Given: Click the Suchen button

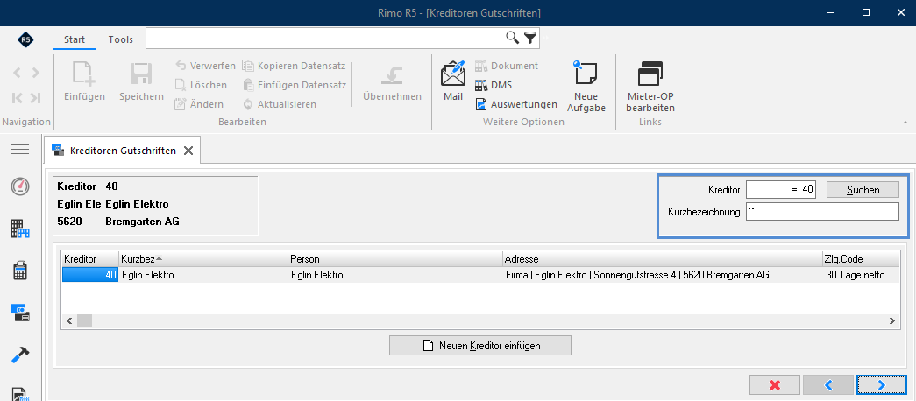Looking at the screenshot, I should tap(863, 189).
